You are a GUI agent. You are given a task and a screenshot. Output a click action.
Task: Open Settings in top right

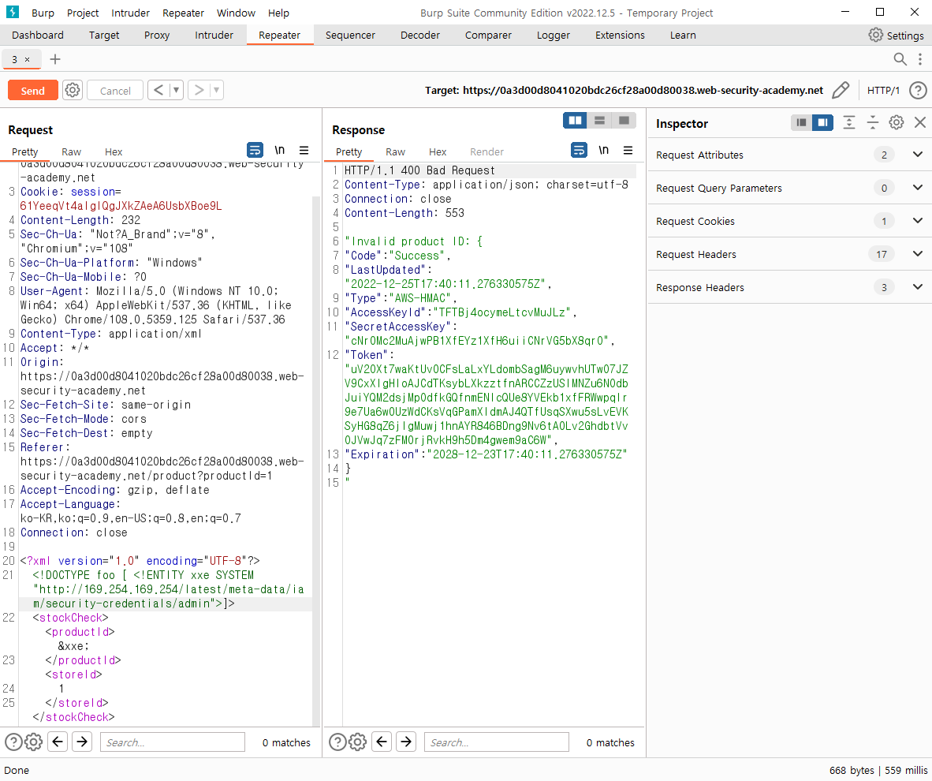pyautogui.click(x=896, y=35)
